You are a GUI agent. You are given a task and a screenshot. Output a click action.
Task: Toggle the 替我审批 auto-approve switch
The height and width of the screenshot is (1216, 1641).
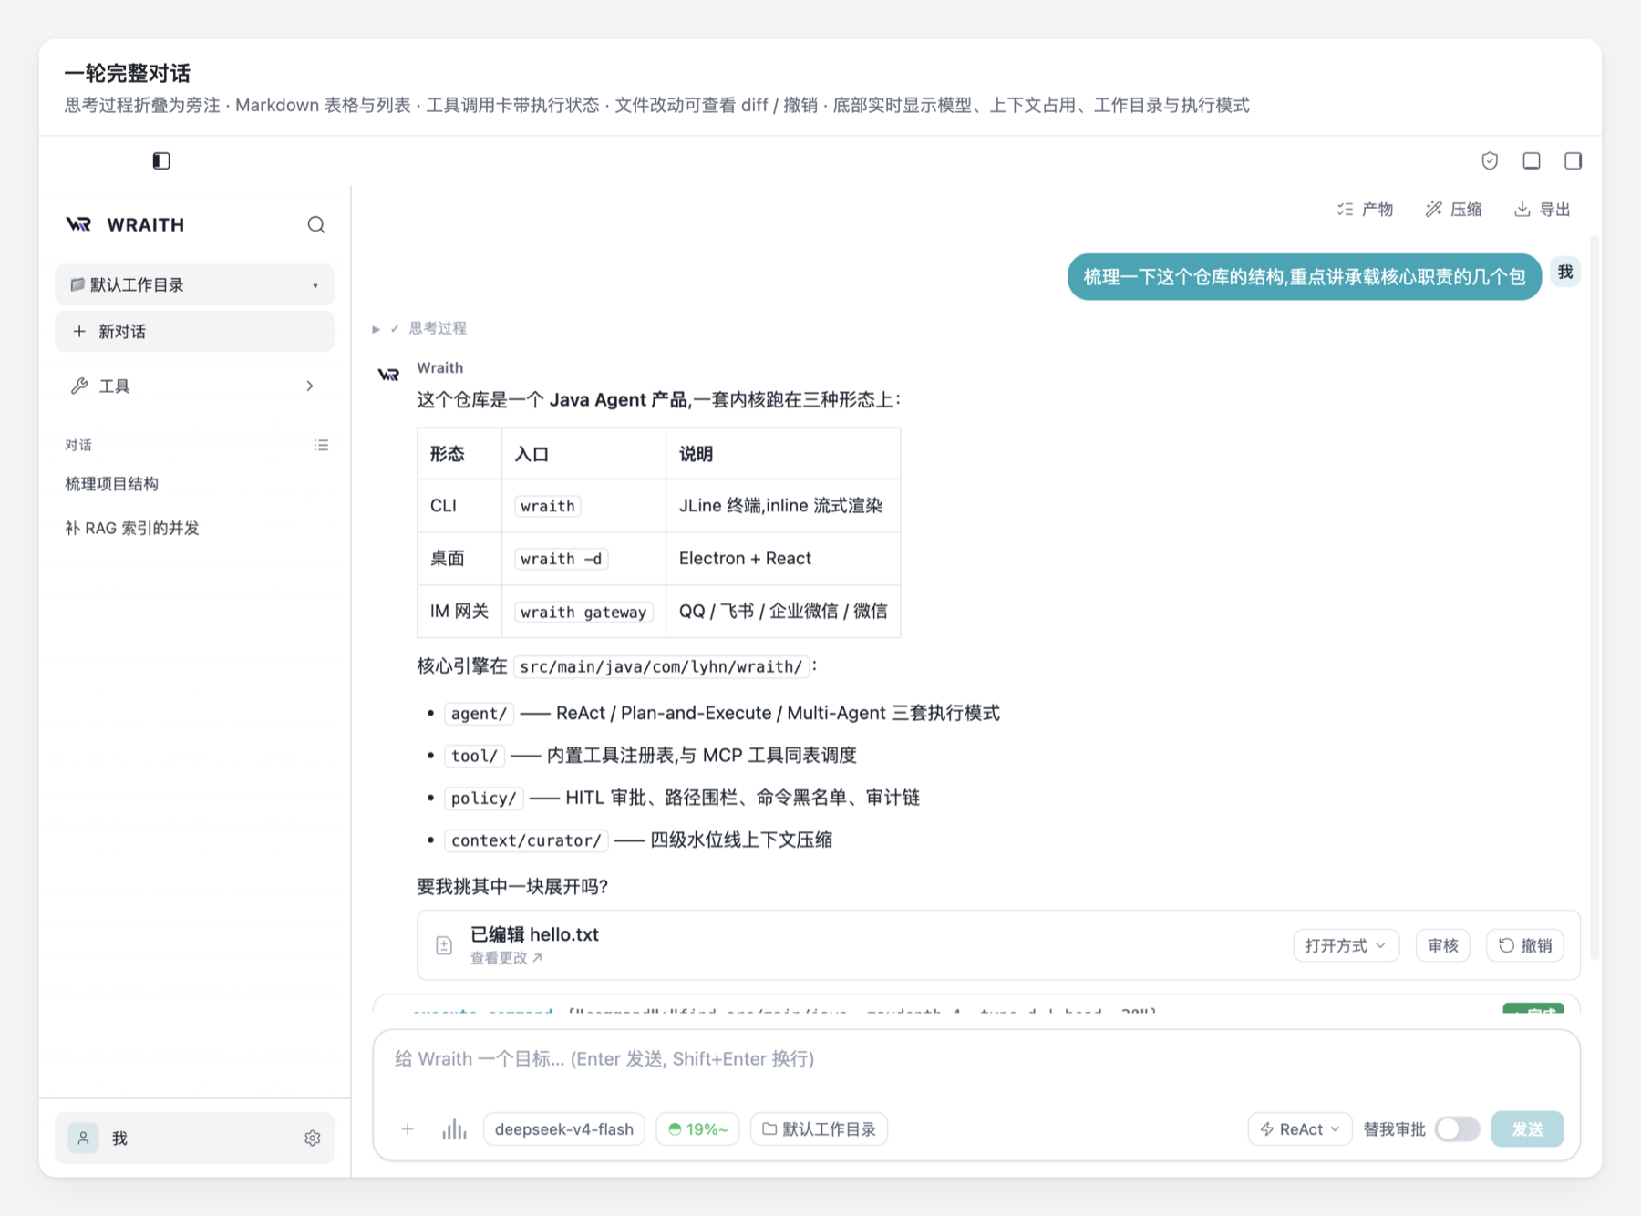[x=1457, y=1129]
